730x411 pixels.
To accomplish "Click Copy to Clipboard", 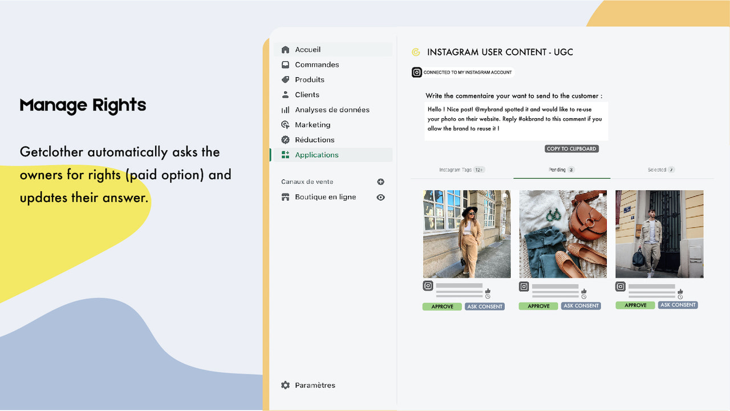I will point(571,148).
